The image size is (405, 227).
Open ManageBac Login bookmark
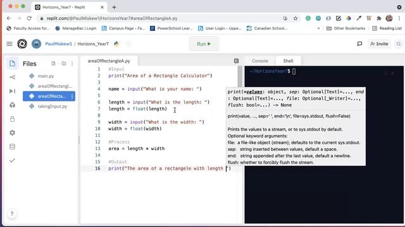76,28
